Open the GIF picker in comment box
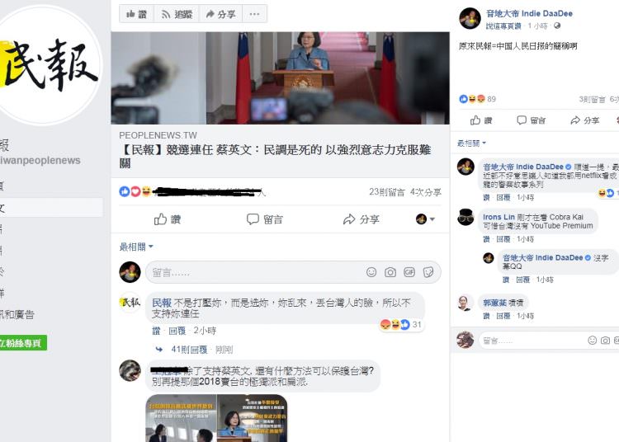The image size is (619, 442). point(409,272)
